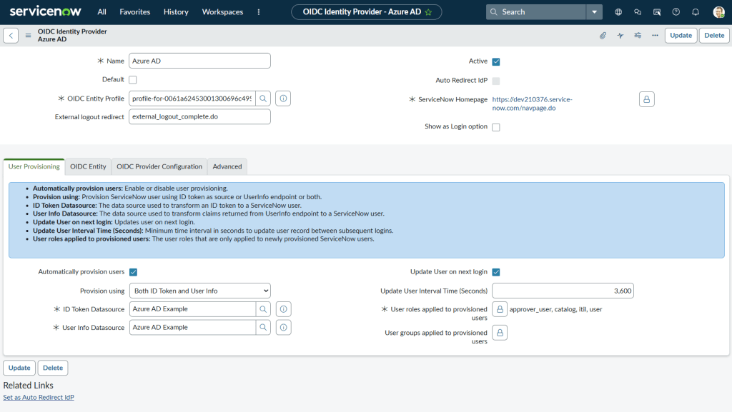Toggle the Active checkbox
This screenshot has height=412, width=732.
coord(496,61)
